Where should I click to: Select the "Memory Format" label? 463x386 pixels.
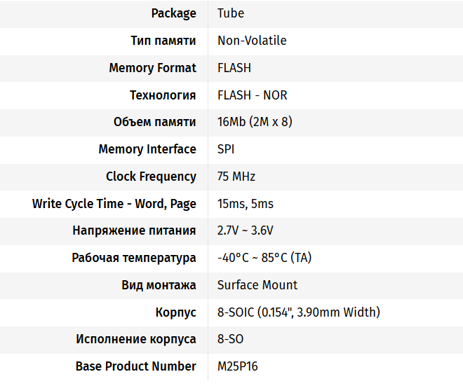[x=152, y=68]
